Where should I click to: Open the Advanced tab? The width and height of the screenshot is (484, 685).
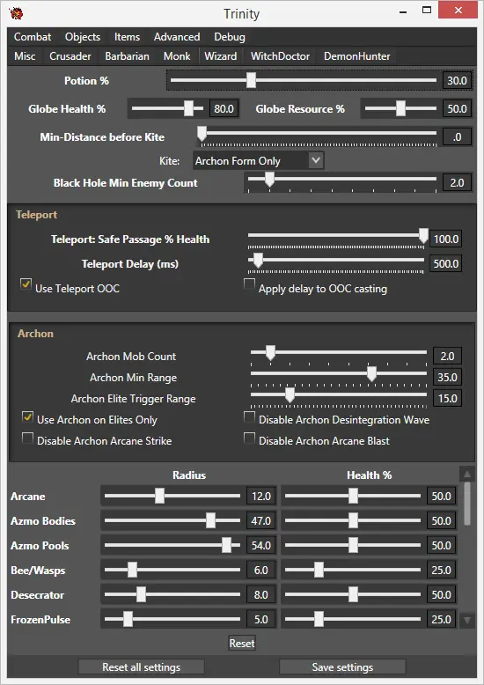[177, 37]
